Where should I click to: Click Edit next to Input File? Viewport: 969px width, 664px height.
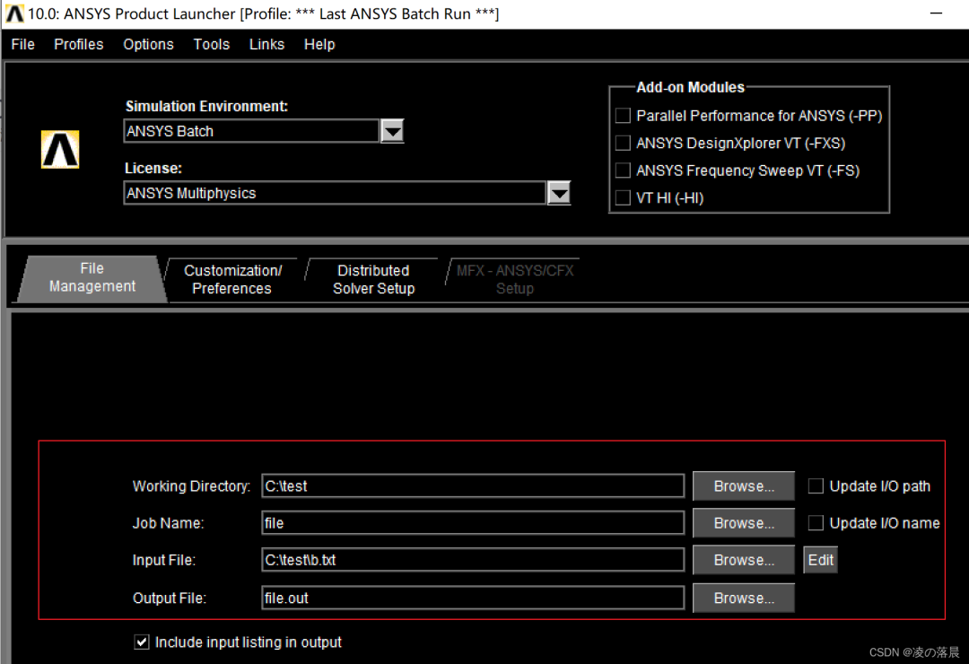819,559
